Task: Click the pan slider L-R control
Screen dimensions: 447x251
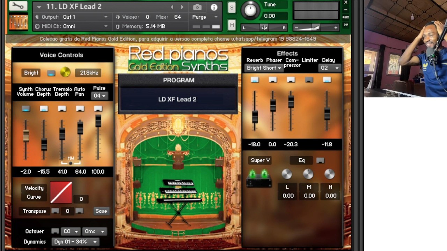Action: tap(264, 28)
